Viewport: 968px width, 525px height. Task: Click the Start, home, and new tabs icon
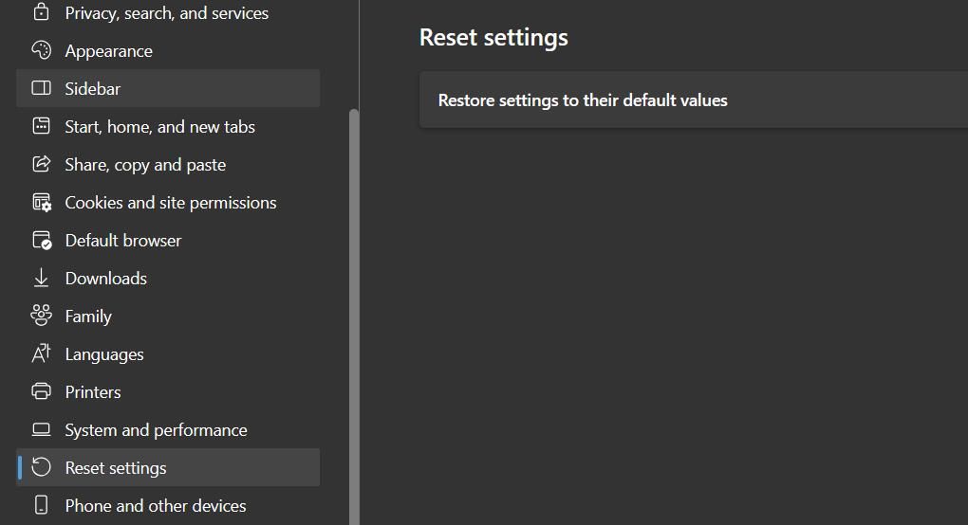coord(41,126)
